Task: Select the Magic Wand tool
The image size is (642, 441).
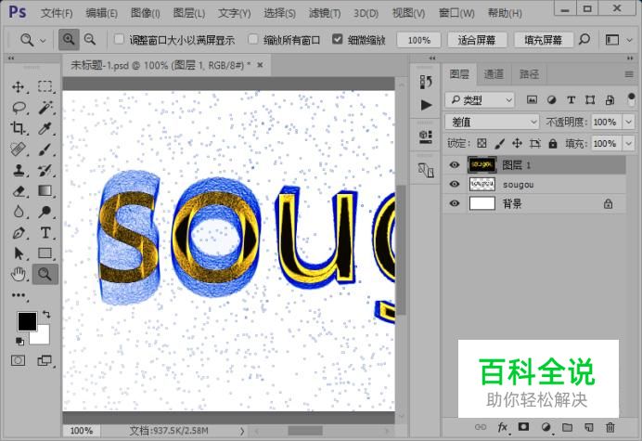Action: pos(45,108)
